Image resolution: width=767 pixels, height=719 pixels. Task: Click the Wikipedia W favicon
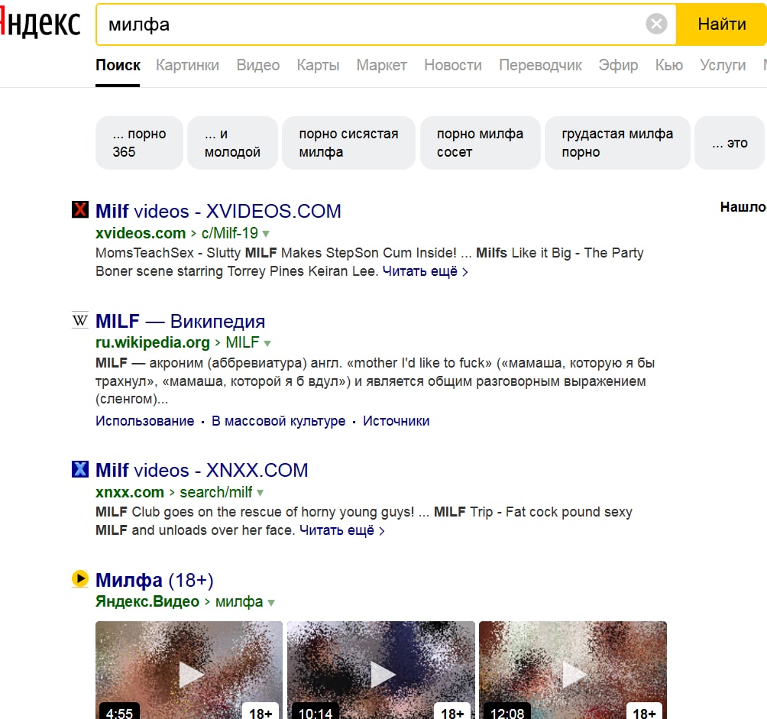79,320
